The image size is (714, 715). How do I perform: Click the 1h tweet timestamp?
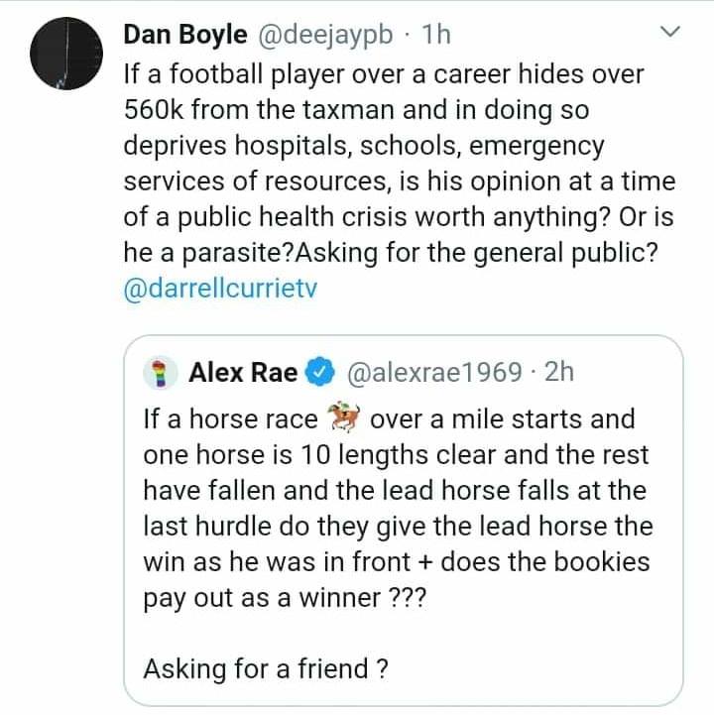tap(436, 35)
